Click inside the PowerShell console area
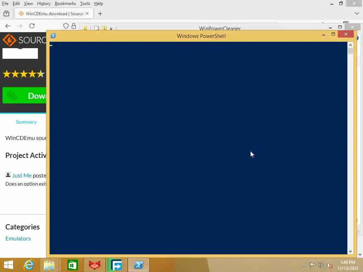Viewport: 363px width, 272px height. 198,148
